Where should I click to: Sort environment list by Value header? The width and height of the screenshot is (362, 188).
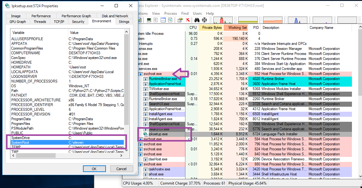tap(96, 33)
